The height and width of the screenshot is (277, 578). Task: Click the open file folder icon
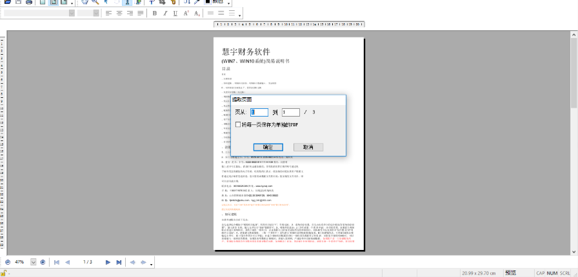point(7,2)
